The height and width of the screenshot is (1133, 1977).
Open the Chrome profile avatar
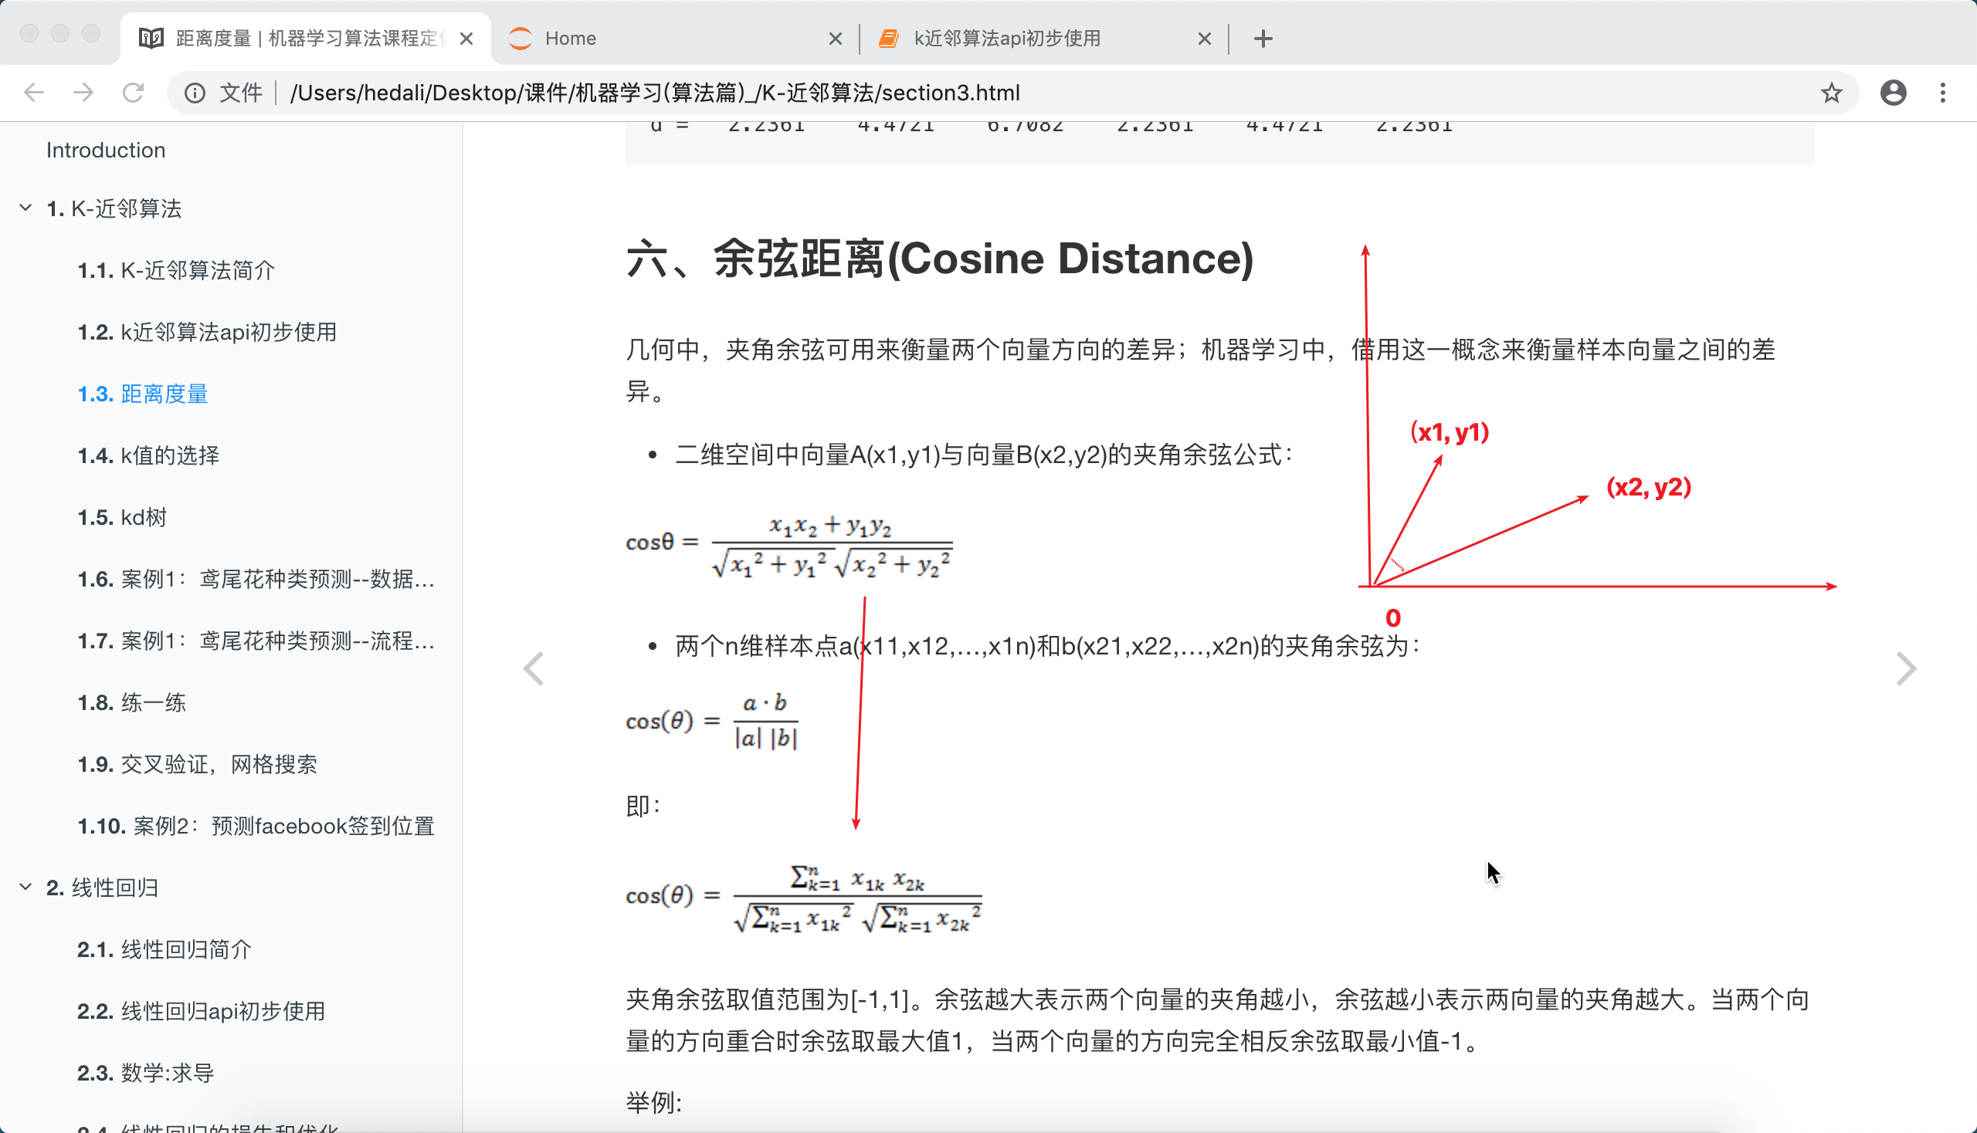point(1893,93)
